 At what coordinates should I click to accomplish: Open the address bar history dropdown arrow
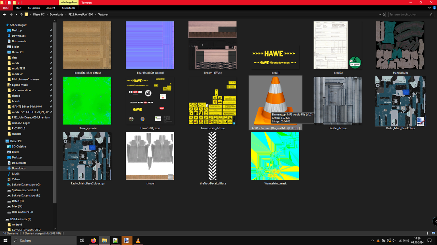380,15
